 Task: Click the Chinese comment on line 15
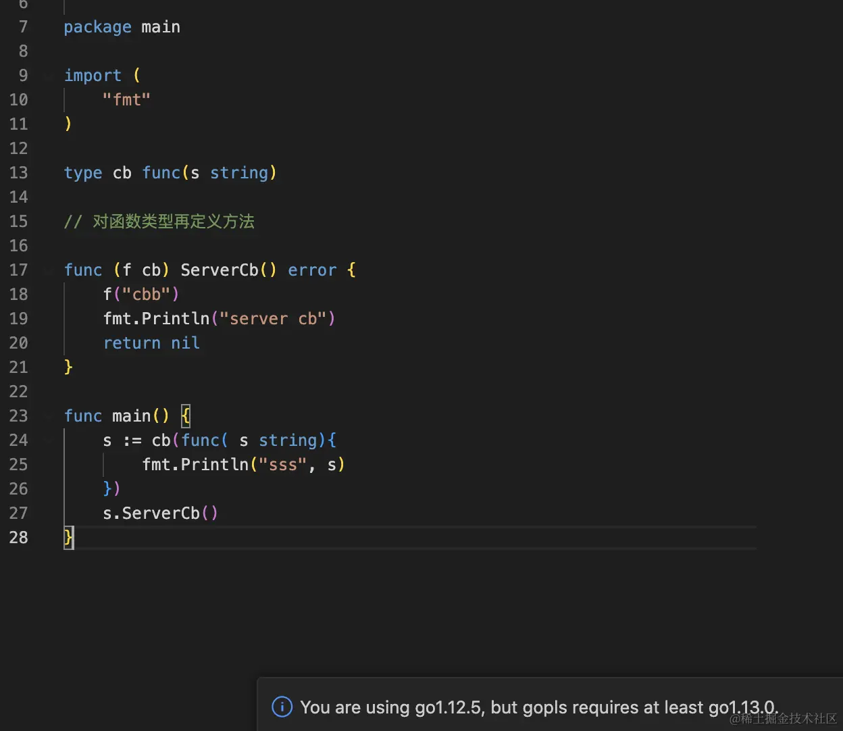tap(159, 222)
